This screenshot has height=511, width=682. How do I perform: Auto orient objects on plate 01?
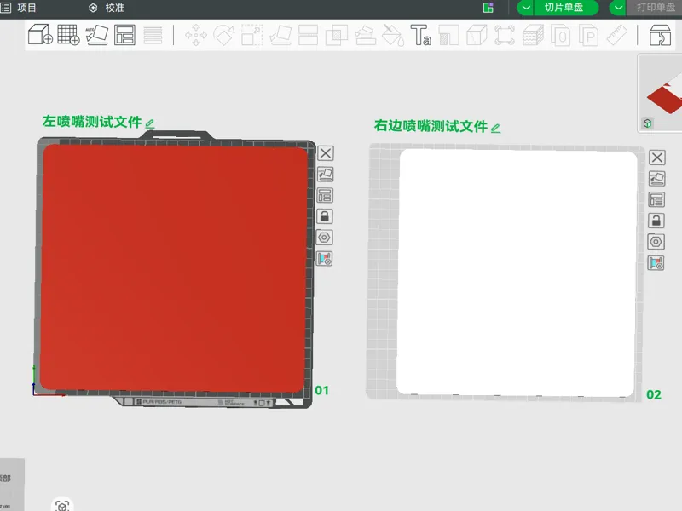326,175
